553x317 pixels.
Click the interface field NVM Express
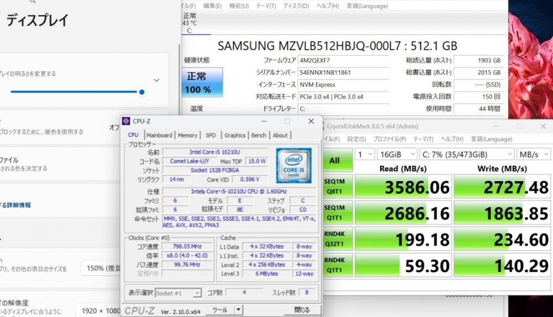[x=343, y=84]
